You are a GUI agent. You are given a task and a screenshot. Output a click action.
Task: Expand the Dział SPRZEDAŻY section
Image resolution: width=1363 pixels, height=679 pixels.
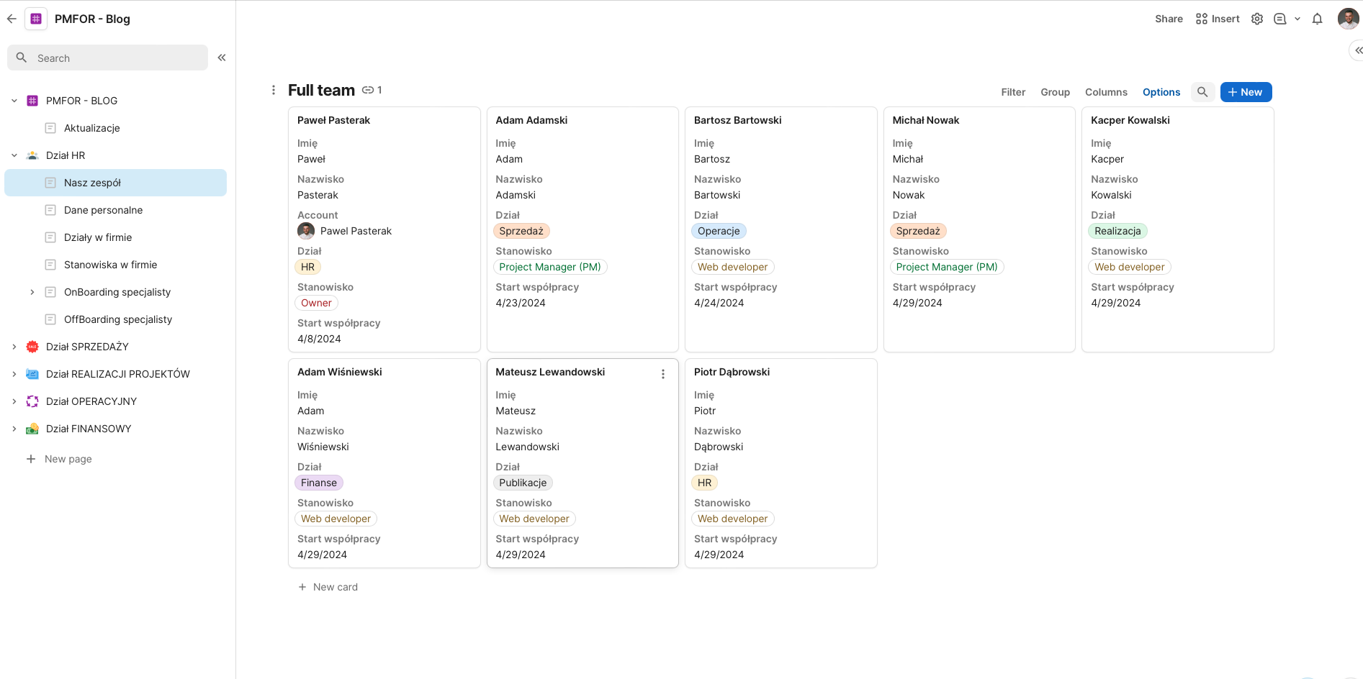point(14,347)
